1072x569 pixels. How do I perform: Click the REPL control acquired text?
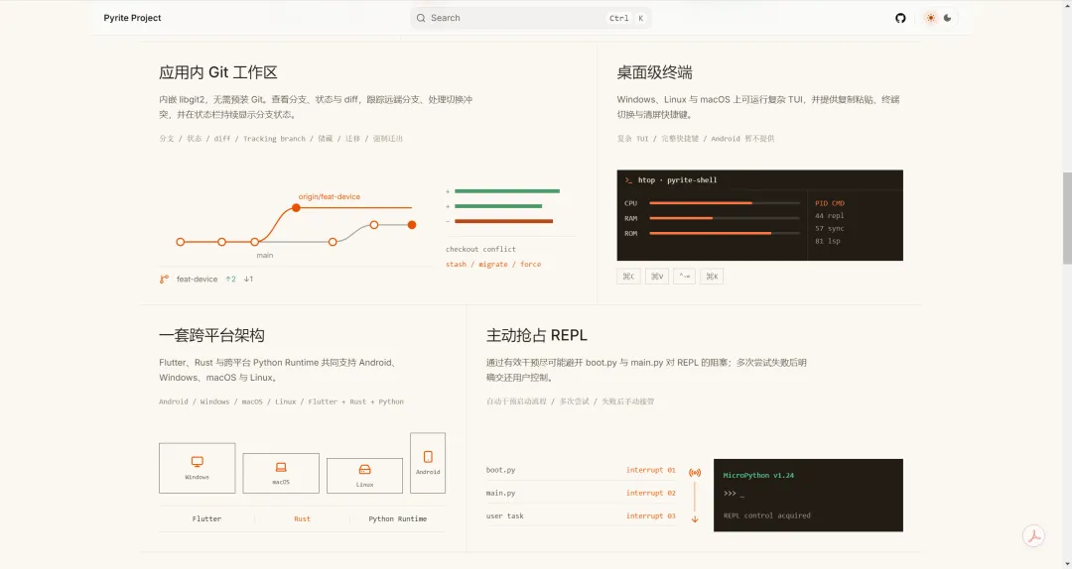point(766,515)
